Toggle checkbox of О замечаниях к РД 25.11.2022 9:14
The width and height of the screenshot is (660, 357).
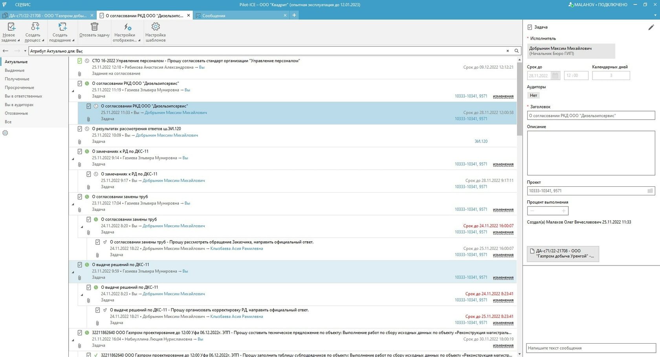pos(80,151)
